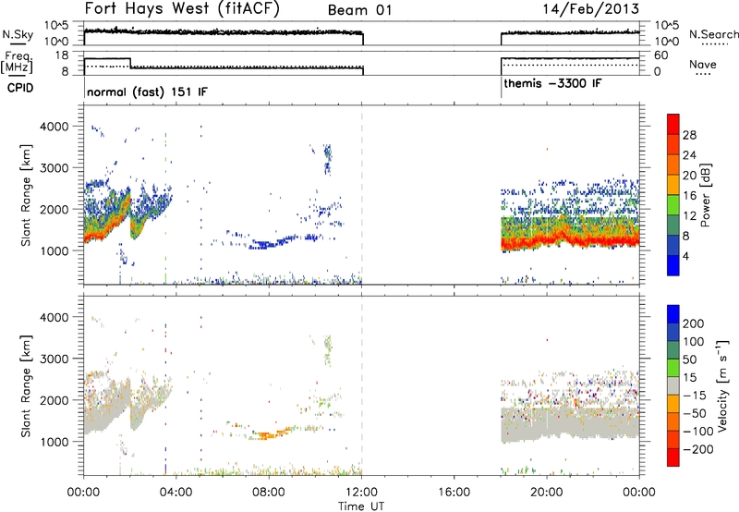This screenshot has height=512, width=739.
Task: Click the '16:00' time tick label
Action: tap(454, 493)
